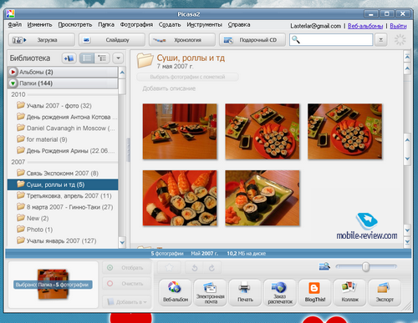
Task: Start the Слайдшоу slideshow
Action: 112,40
